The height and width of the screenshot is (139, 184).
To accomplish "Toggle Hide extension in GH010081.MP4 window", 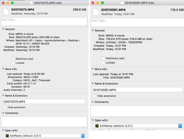I will (x=95, y=96).
